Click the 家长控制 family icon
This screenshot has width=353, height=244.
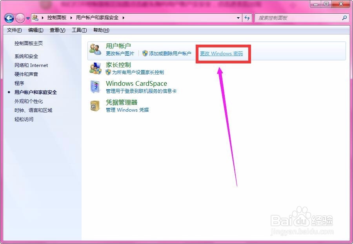(x=95, y=68)
